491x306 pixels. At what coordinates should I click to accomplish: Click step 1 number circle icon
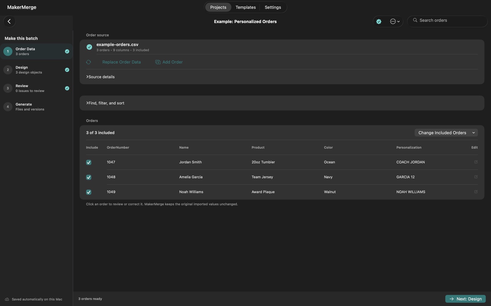tap(8, 51)
